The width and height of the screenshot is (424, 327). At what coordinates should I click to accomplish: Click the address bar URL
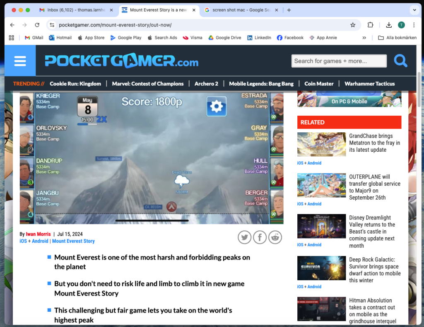coord(115,25)
